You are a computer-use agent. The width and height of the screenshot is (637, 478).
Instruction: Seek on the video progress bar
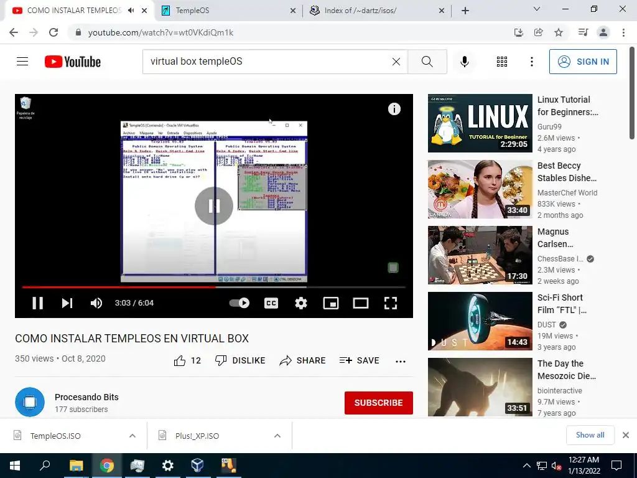click(x=214, y=287)
